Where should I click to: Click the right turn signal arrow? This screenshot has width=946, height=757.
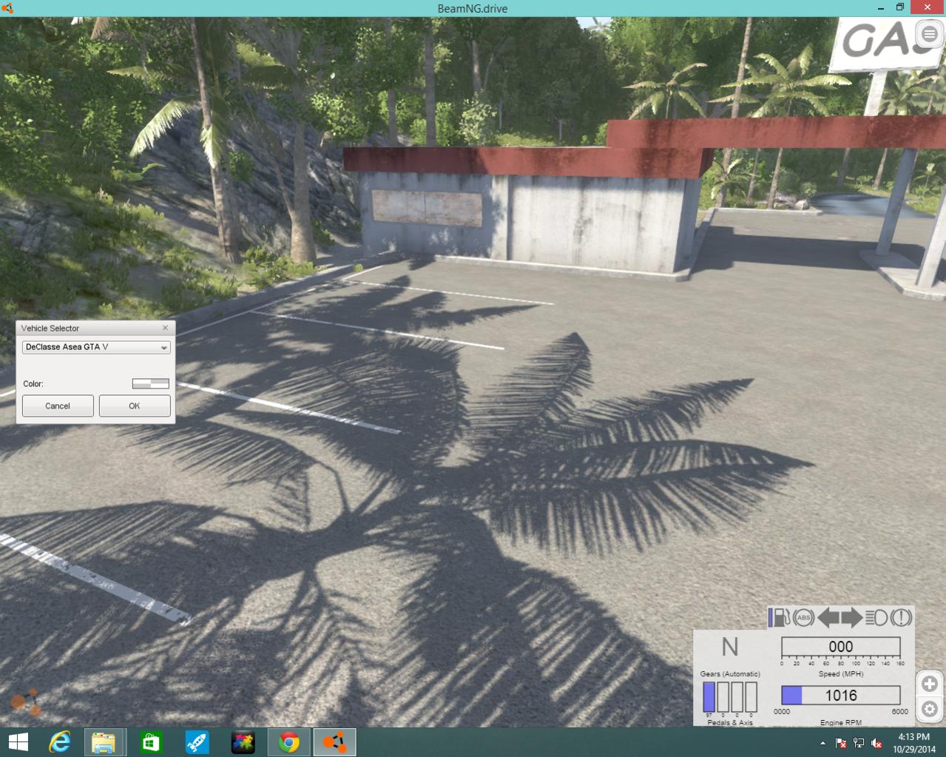[852, 617]
